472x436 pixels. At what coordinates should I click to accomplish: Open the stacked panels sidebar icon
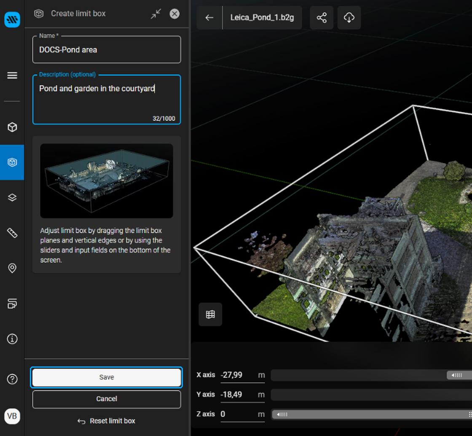[12, 304]
